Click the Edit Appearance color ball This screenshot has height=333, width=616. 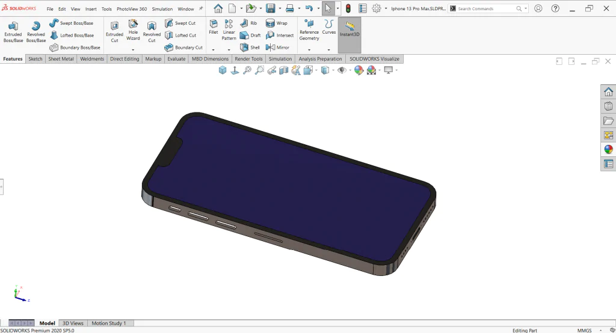(359, 70)
